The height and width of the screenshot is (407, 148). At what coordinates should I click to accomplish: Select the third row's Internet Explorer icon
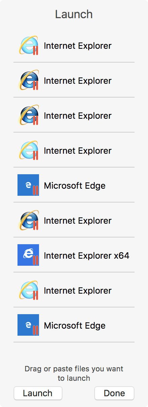point(28,115)
